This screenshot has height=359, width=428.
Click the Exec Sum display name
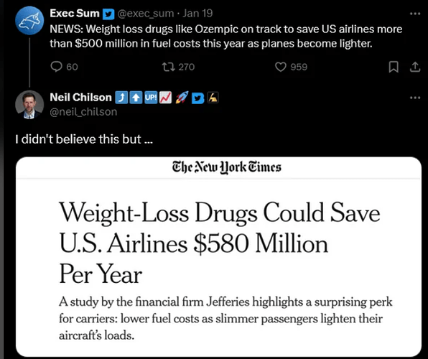pos(75,13)
